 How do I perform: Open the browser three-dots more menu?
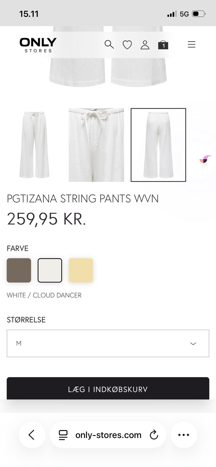pos(184,435)
